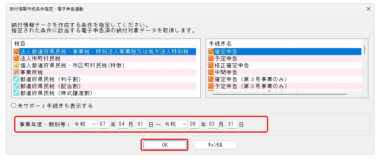The height and width of the screenshot is (161, 381).
Task: Click the icon beside 事業所税
Action: [16, 72]
